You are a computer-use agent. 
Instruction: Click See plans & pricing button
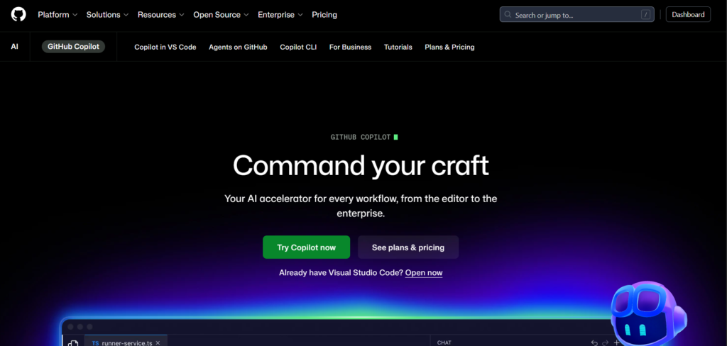pos(408,247)
